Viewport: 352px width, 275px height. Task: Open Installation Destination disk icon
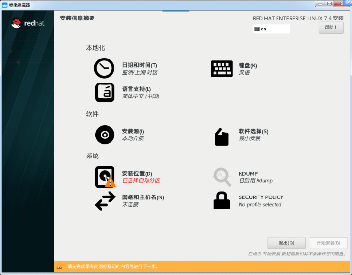105,177
